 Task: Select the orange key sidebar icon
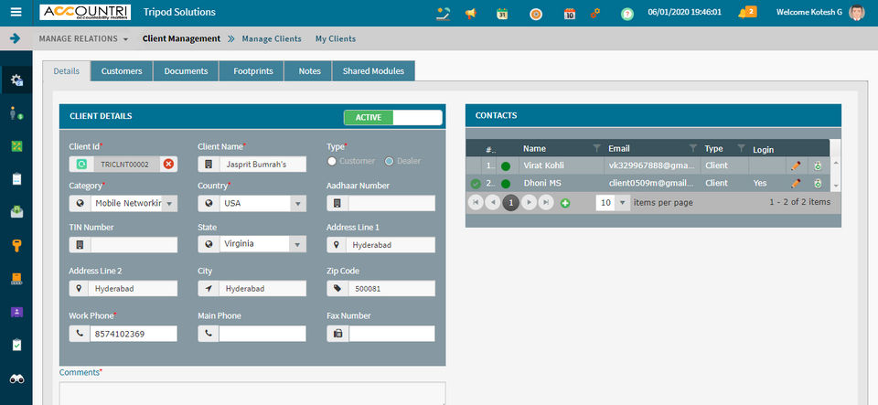(x=16, y=246)
